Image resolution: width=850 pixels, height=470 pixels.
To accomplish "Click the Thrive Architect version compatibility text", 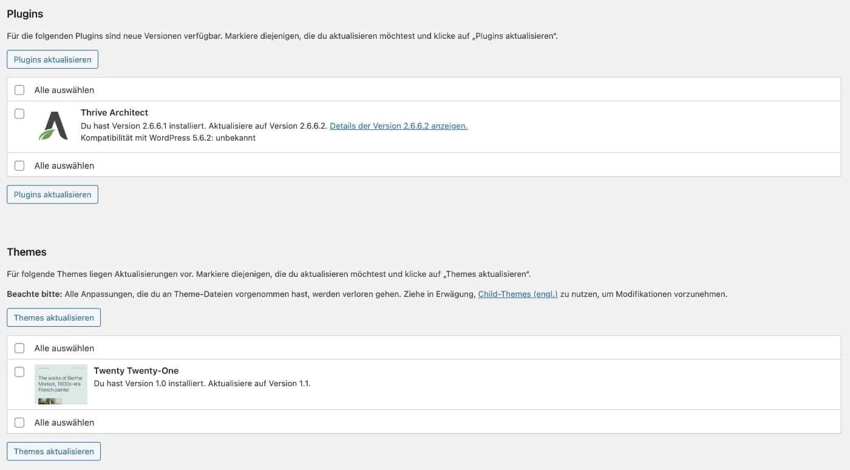I will point(168,138).
